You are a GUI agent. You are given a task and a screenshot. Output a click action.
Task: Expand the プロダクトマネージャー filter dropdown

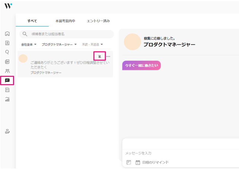click(59, 44)
